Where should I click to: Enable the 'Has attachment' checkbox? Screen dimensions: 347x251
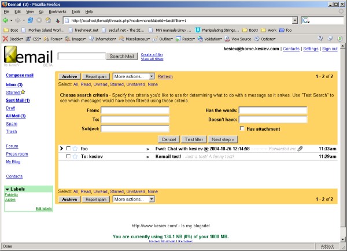click(x=242, y=128)
